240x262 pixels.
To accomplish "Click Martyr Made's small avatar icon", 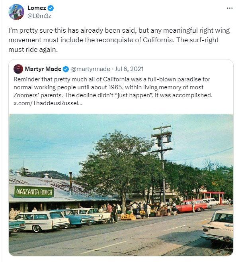I will [x=18, y=69].
